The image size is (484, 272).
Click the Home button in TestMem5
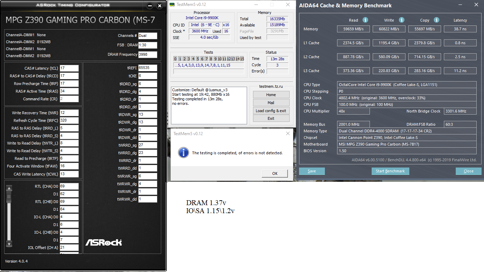pos(271,95)
